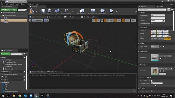Click the Compile toolbar icon

pos(32,11)
